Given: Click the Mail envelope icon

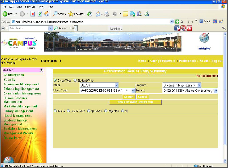Looking at the screenshot, I should click(x=98, y=14).
